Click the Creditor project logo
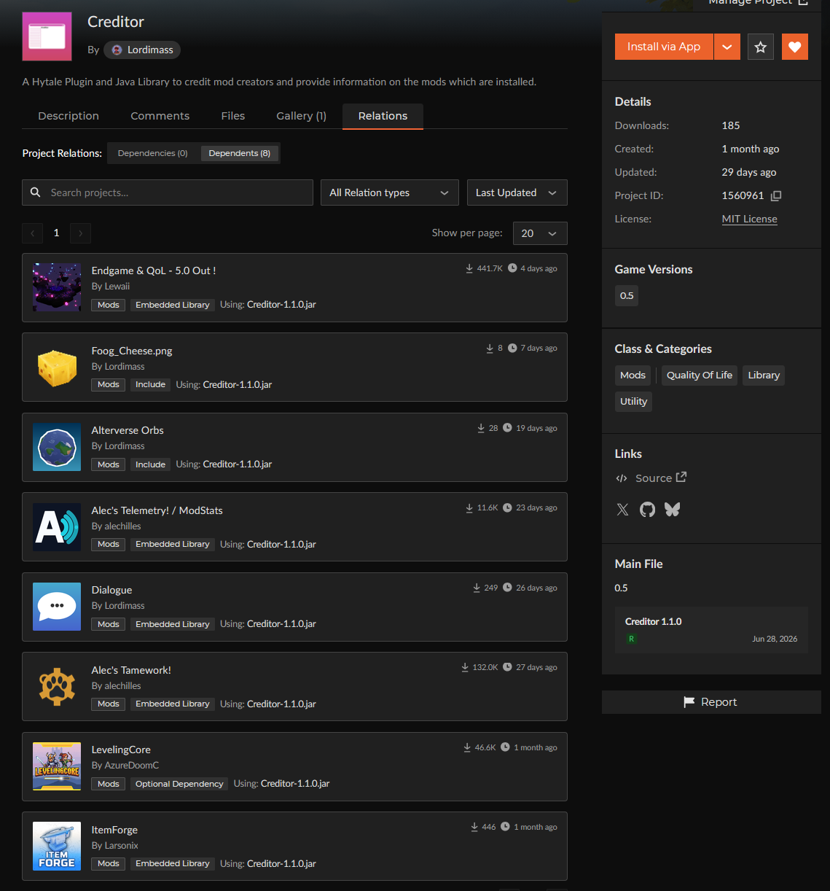Image resolution: width=830 pixels, height=891 pixels. 47,36
